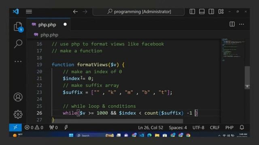The width and height of the screenshot is (259, 145).
Task: Click the lightning bolt status bar icon
Action: pos(66,127)
